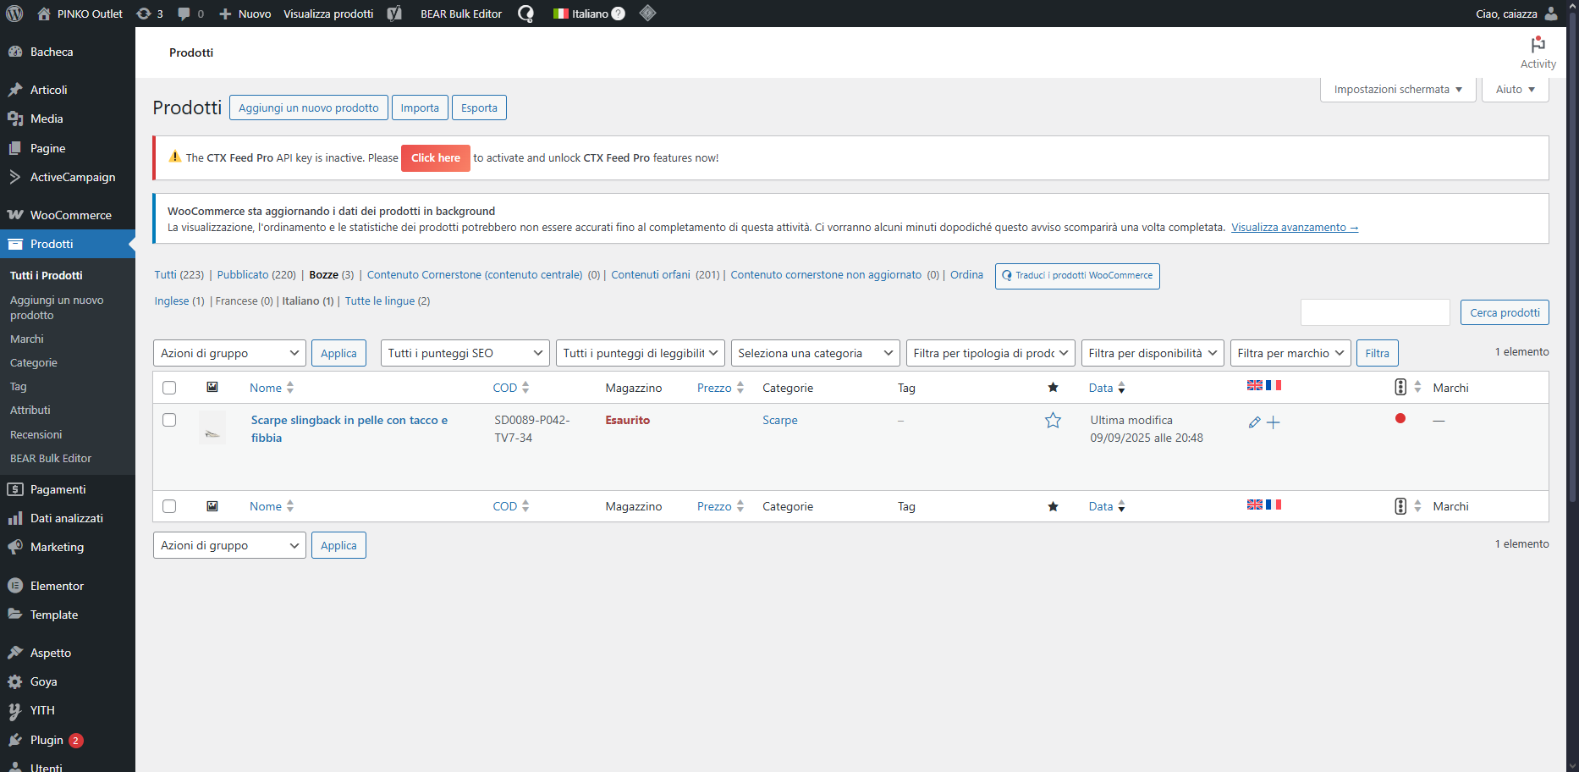Tick the select-all checkbox in the footer row

tap(169, 506)
